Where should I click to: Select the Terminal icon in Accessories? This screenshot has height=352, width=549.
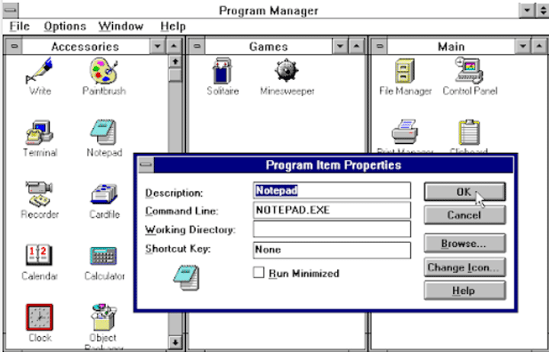coord(39,133)
